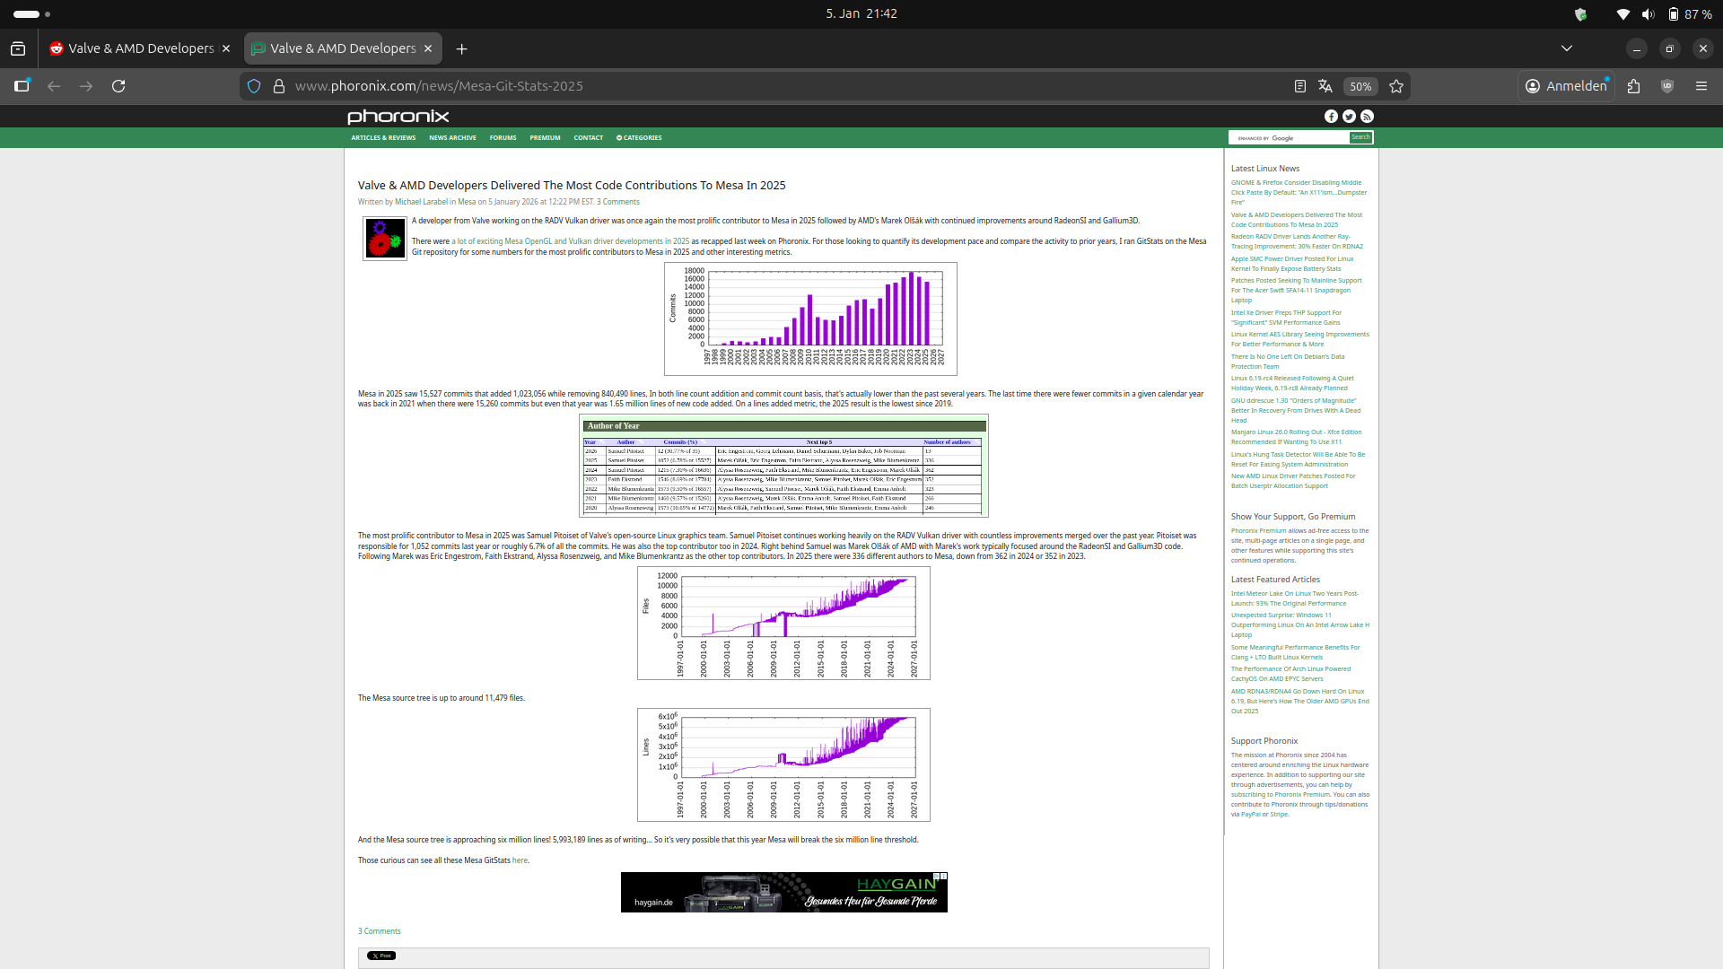The width and height of the screenshot is (1723, 969).
Task: Open new tab with plus button
Action: pos(461,48)
